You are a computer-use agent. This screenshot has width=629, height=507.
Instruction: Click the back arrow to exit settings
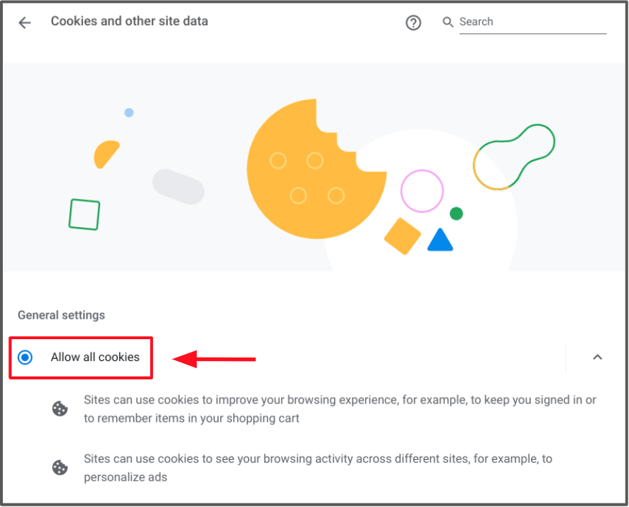coord(25,22)
